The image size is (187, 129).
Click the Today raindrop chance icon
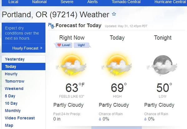100,119
